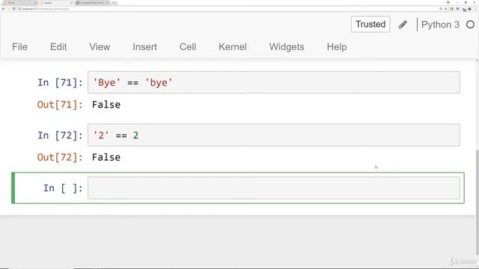This screenshot has width=479, height=269.
Task: Click the kernel idle circle indicator
Action: 471,25
